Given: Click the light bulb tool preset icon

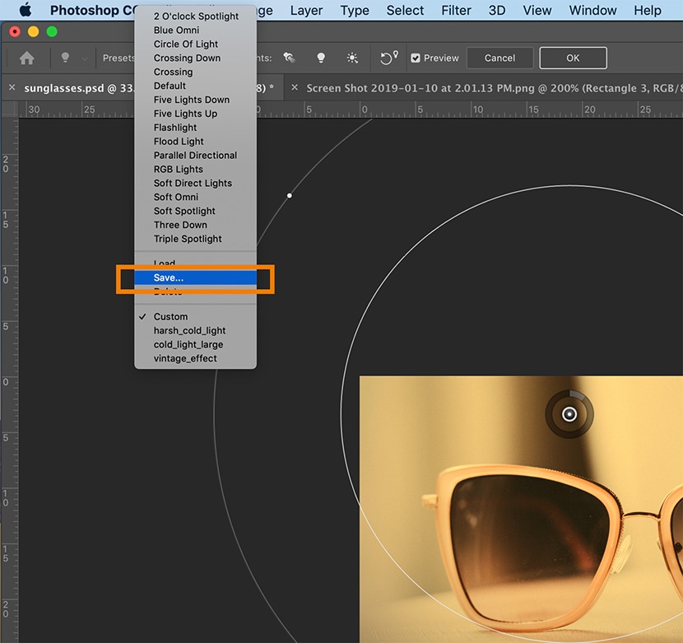Looking at the screenshot, I should tap(65, 58).
